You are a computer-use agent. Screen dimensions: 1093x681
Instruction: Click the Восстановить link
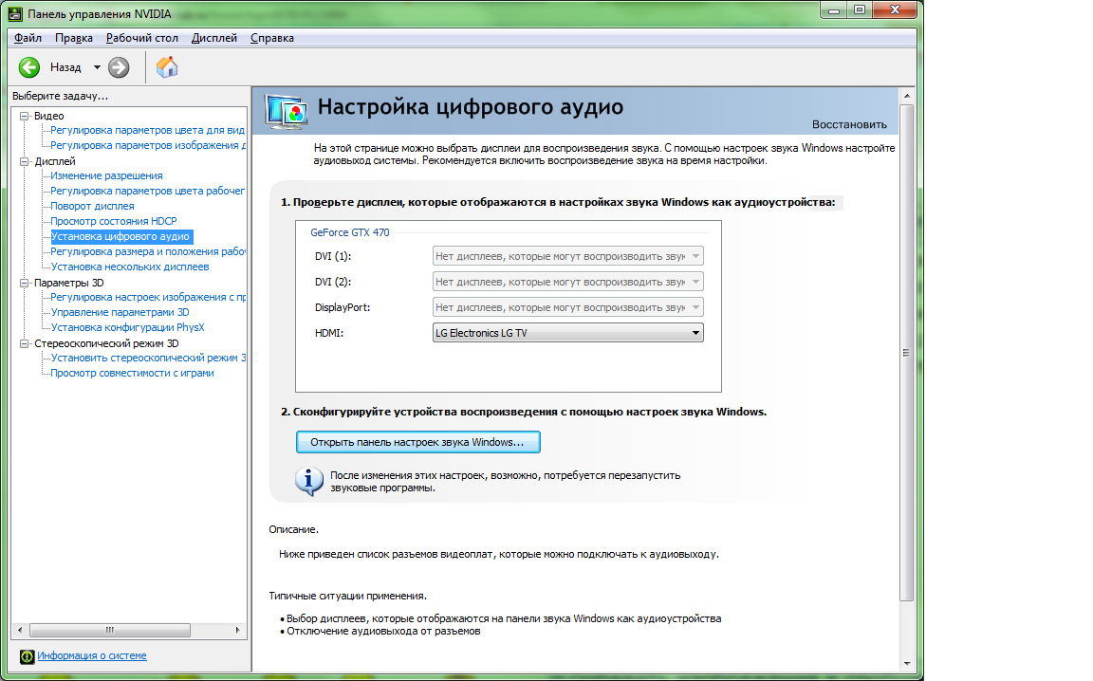(849, 125)
